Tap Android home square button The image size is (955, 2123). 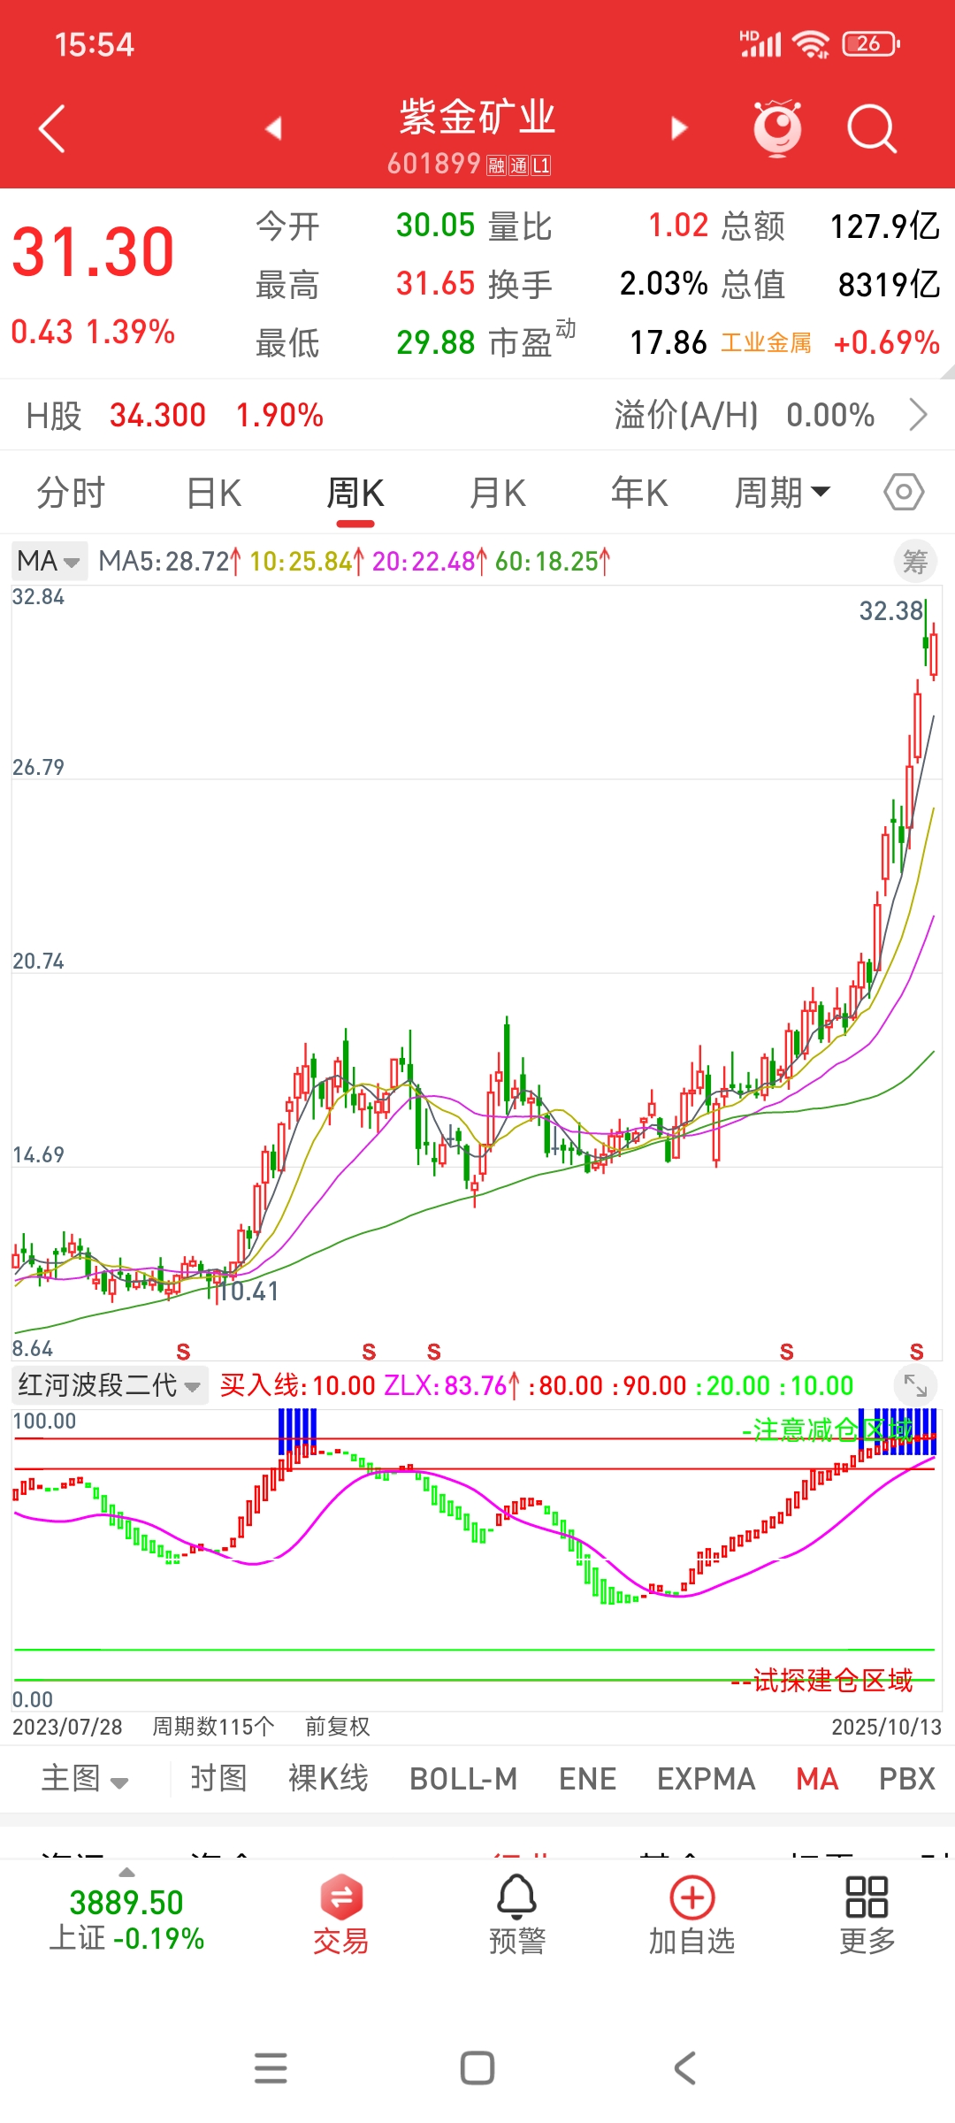tap(477, 2068)
